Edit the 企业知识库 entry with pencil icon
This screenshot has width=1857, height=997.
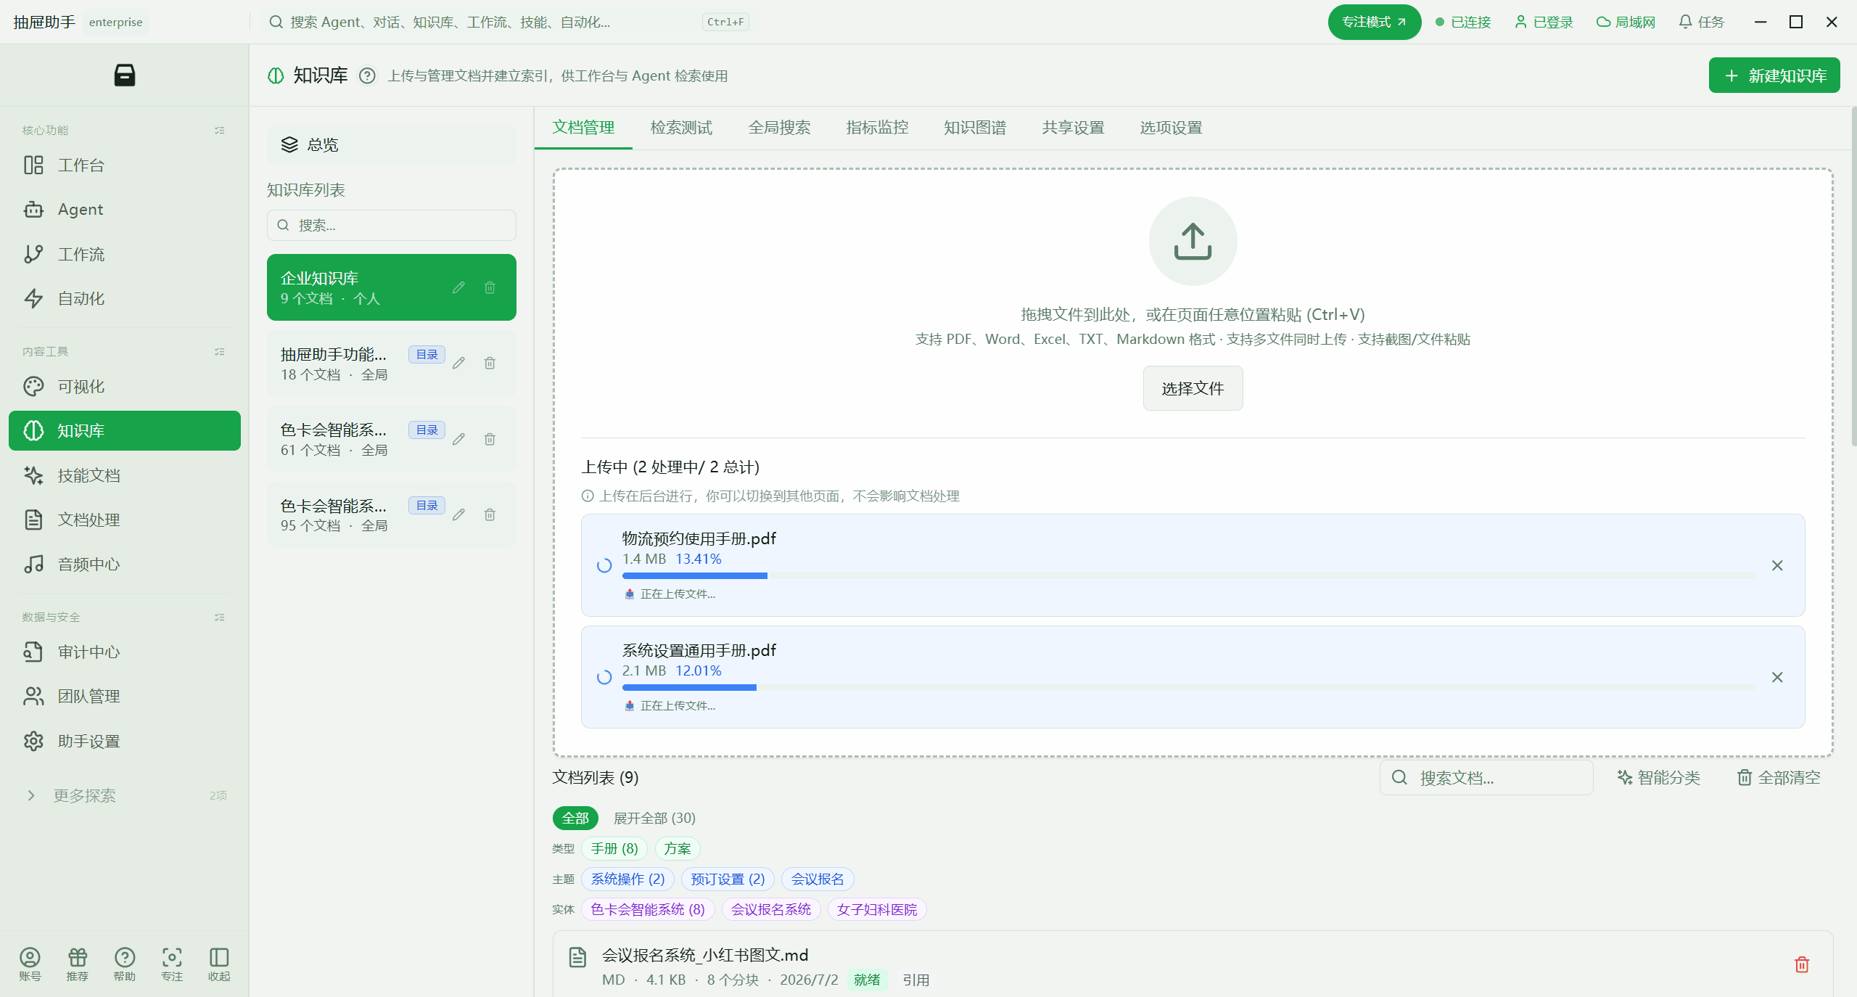(458, 287)
